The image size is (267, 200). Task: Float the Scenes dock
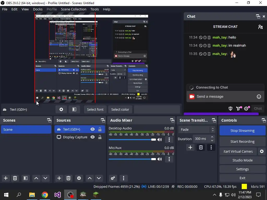point(49,120)
